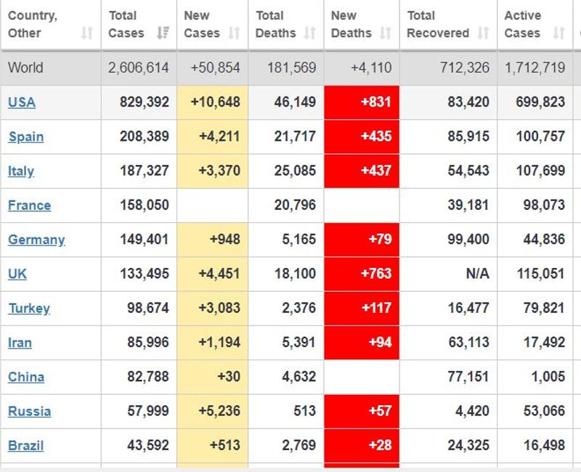This screenshot has width=581, height=472.
Task: Click USA new deaths red cell
Action: pos(362,102)
